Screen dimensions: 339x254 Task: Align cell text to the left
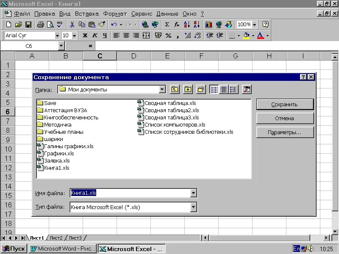[116, 36]
